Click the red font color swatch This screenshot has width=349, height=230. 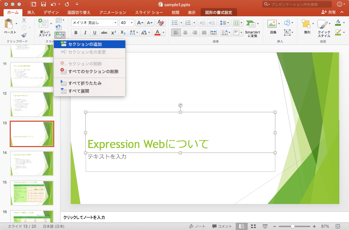point(157,33)
